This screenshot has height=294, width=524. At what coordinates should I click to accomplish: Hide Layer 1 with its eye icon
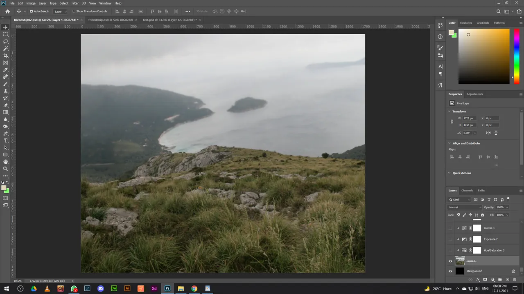click(x=450, y=261)
